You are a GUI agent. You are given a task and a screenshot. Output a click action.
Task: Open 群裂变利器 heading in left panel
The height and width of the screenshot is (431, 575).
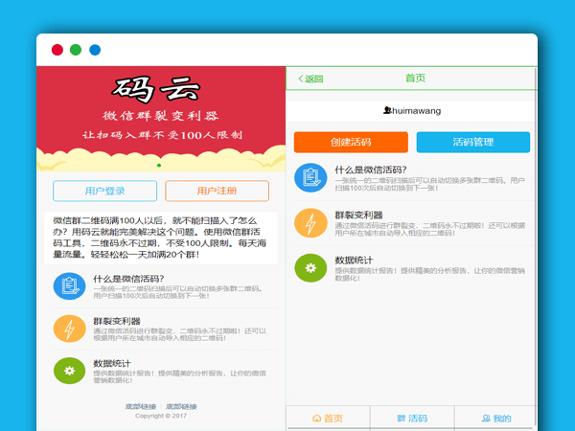pyautogui.click(x=117, y=321)
